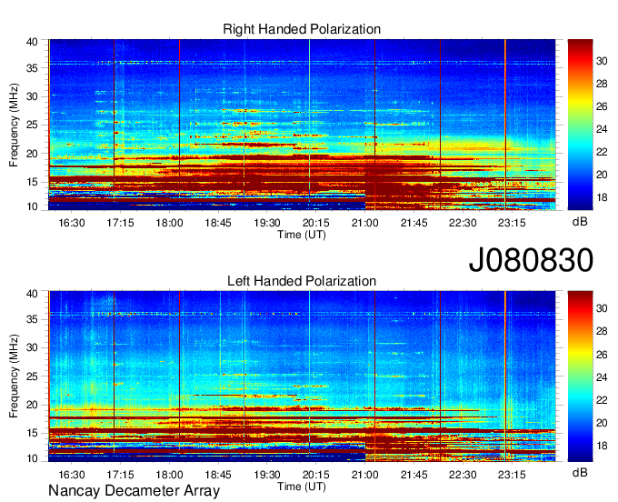Click the 26 dB tick on the Right Handed colorbar
Image resolution: width=618 pixels, height=502 pixels.
tap(602, 106)
